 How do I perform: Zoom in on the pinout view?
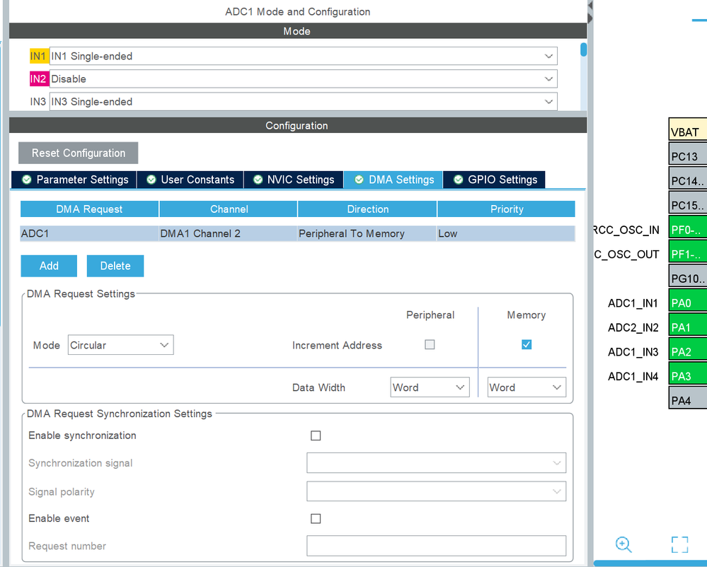(623, 544)
